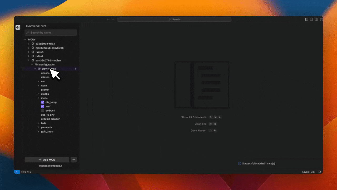Click the Layout: U.S. status item
The width and height of the screenshot is (337, 190).
tap(309, 172)
